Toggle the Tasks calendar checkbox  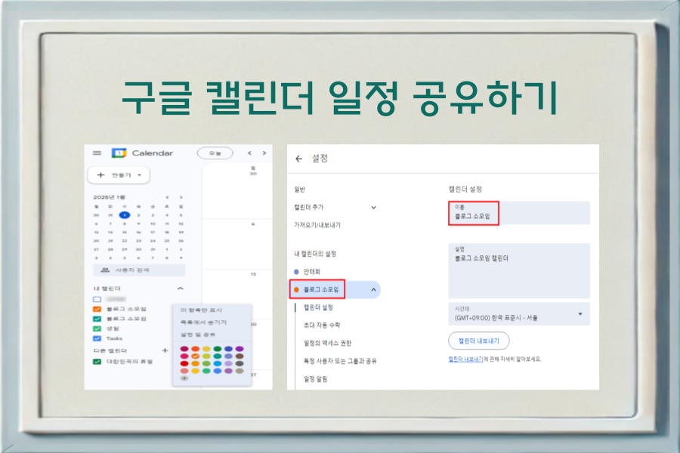[97, 338]
